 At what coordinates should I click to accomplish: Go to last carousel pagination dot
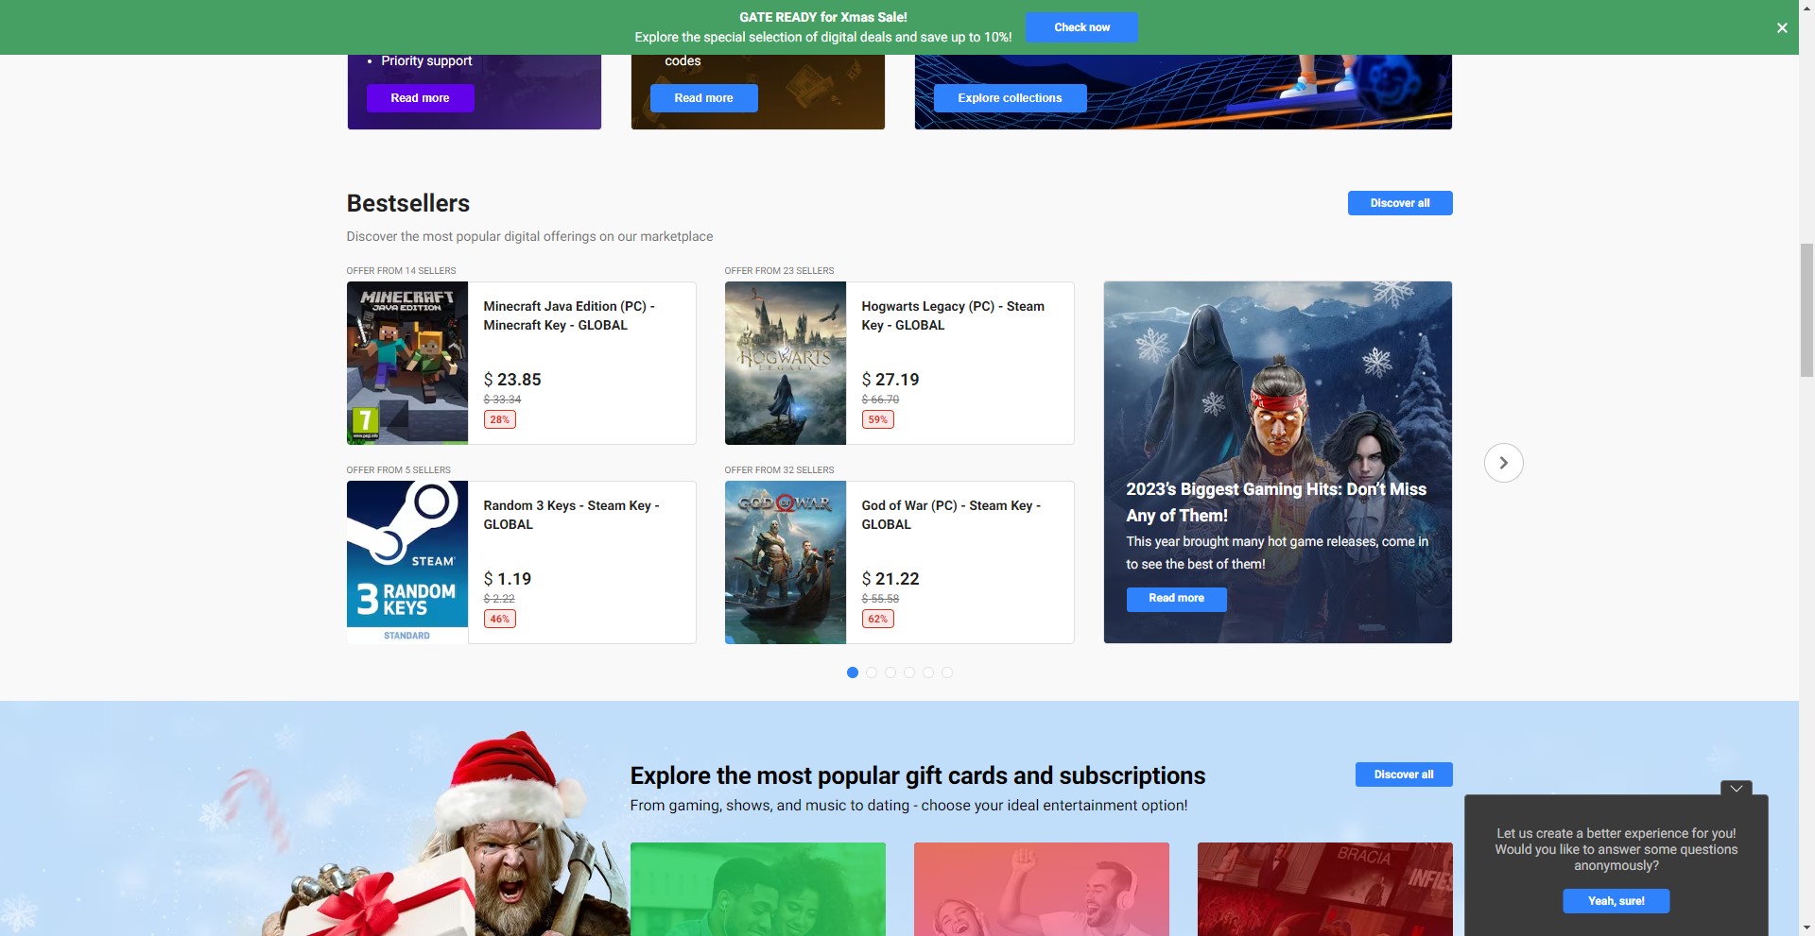(947, 672)
